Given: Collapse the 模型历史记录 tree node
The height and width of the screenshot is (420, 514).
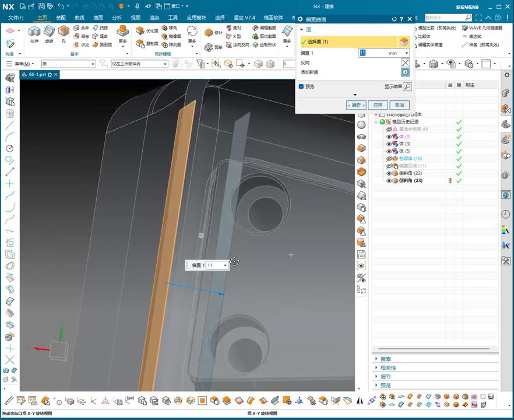Looking at the screenshot, I should coord(376,122).
